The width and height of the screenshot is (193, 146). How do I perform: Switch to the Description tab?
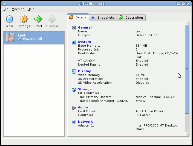131,18
